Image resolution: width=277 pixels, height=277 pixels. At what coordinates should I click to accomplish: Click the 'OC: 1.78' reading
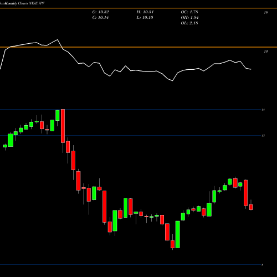point(189,12)
